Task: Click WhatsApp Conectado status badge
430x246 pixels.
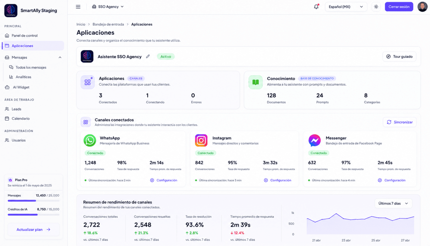Action: pos(95,153)
